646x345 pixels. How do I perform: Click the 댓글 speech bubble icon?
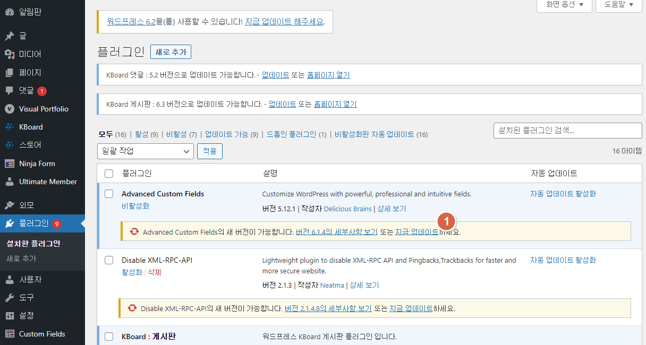[9, 91]
